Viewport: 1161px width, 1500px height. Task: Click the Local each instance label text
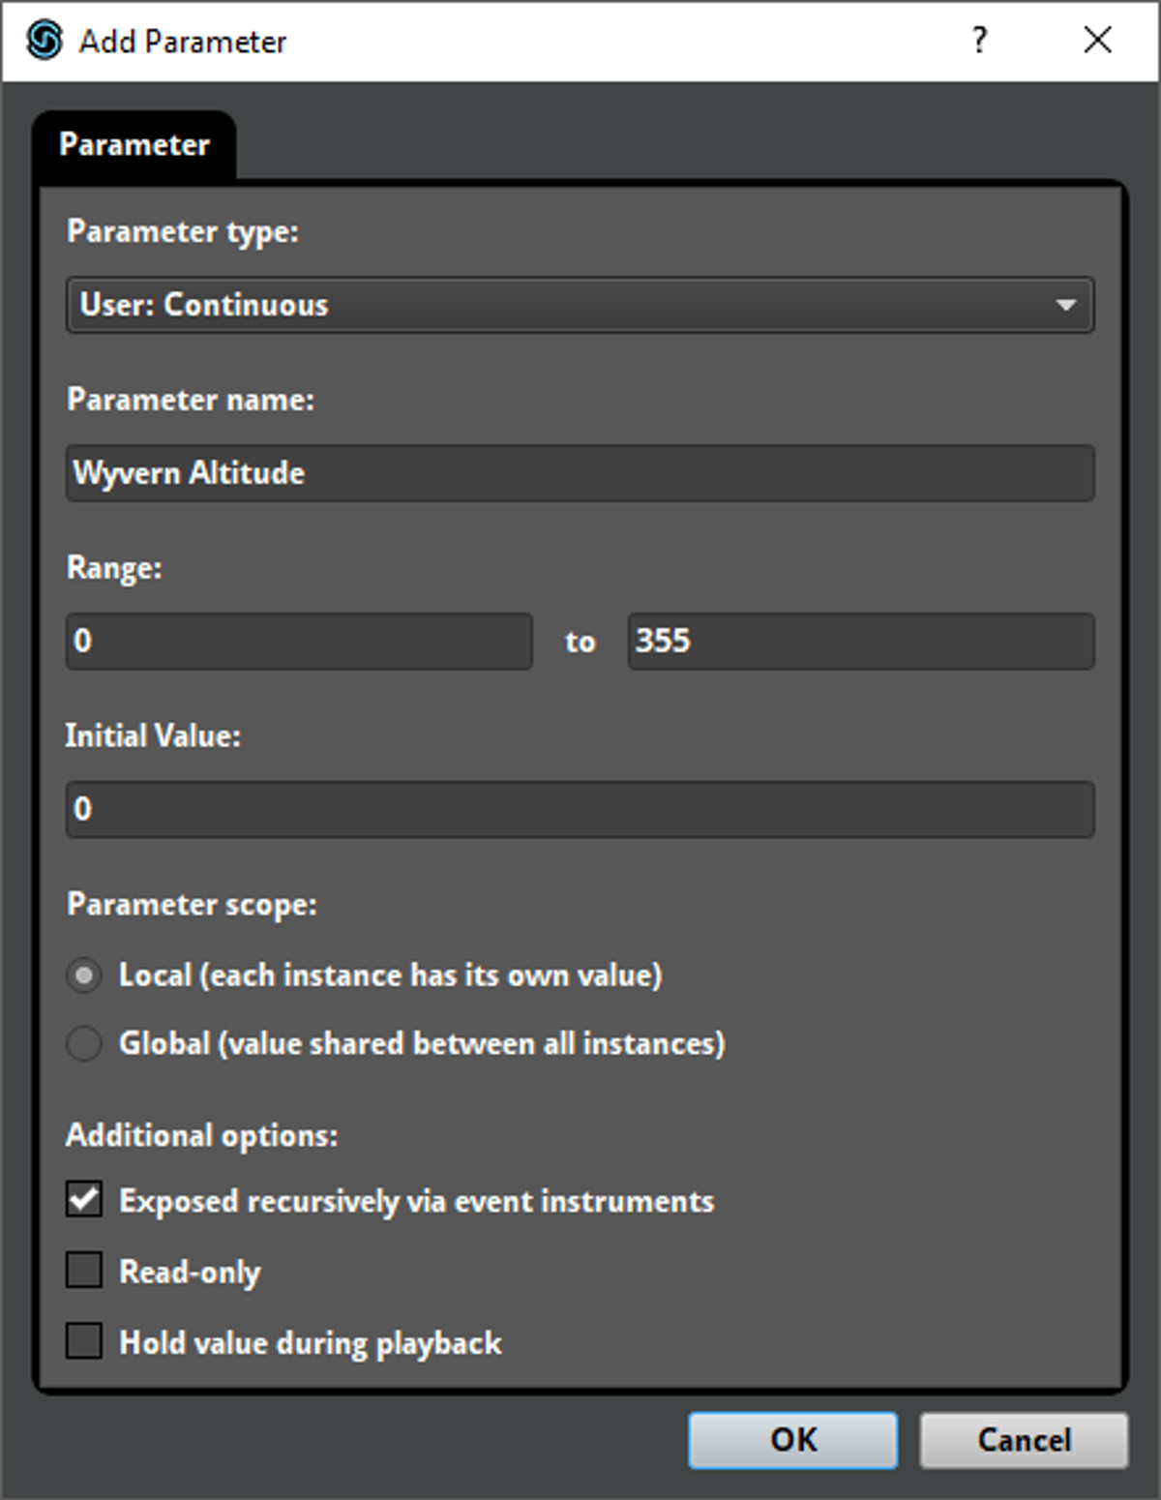(391, 975)
